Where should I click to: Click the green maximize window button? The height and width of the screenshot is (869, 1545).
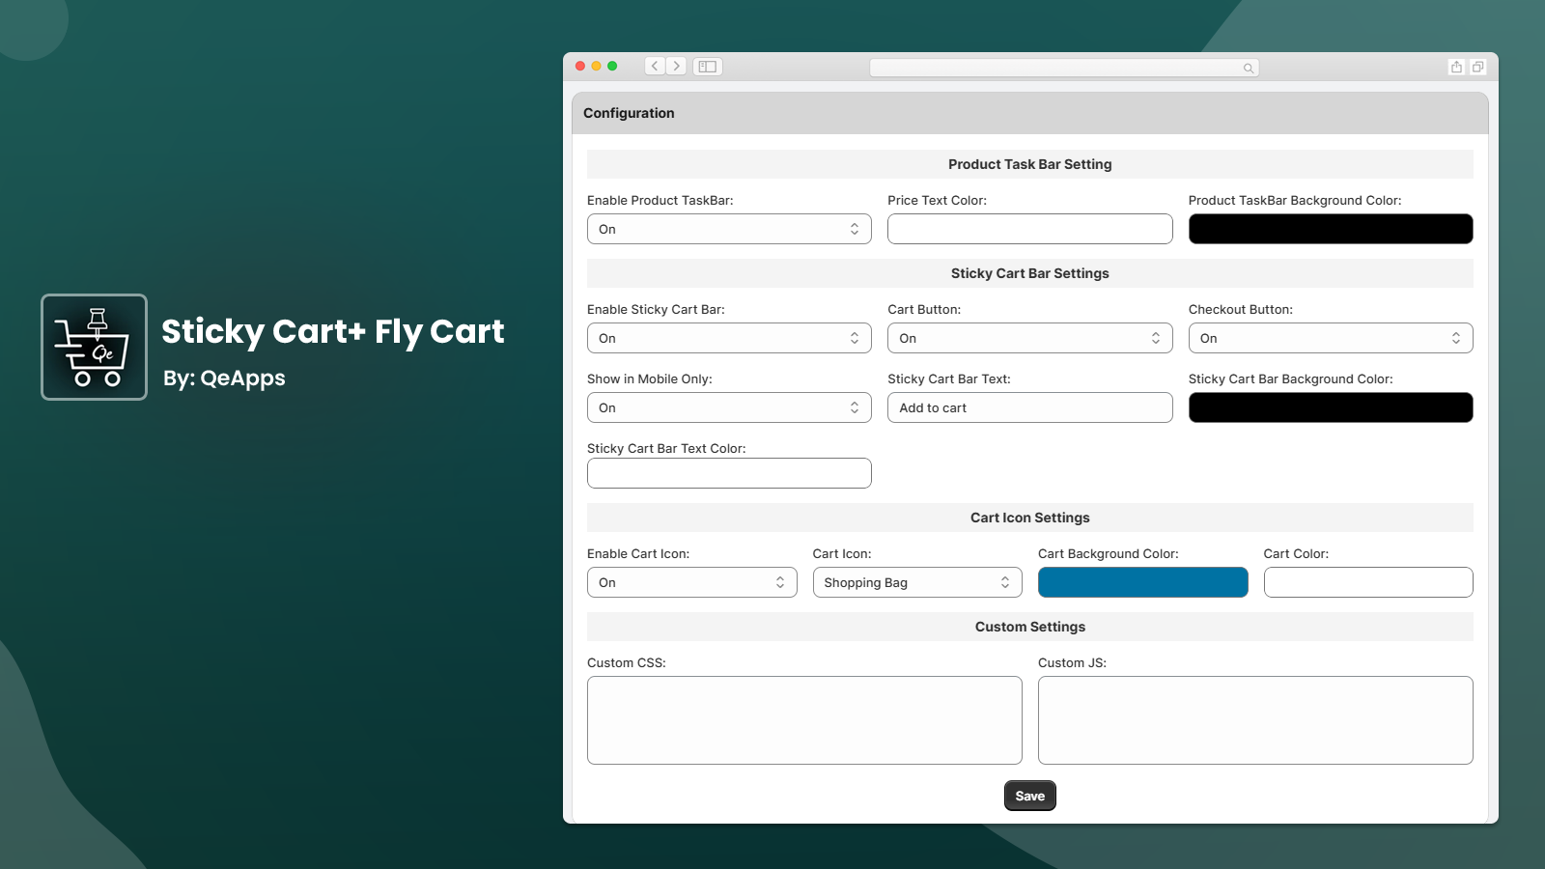(x=612, y=67)
